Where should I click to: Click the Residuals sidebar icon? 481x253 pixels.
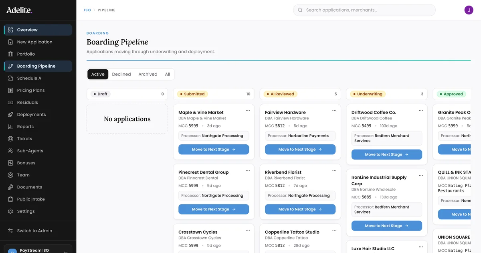pos(10,103)
